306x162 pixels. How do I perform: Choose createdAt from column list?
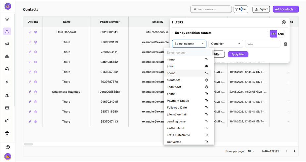pos(188,80)
